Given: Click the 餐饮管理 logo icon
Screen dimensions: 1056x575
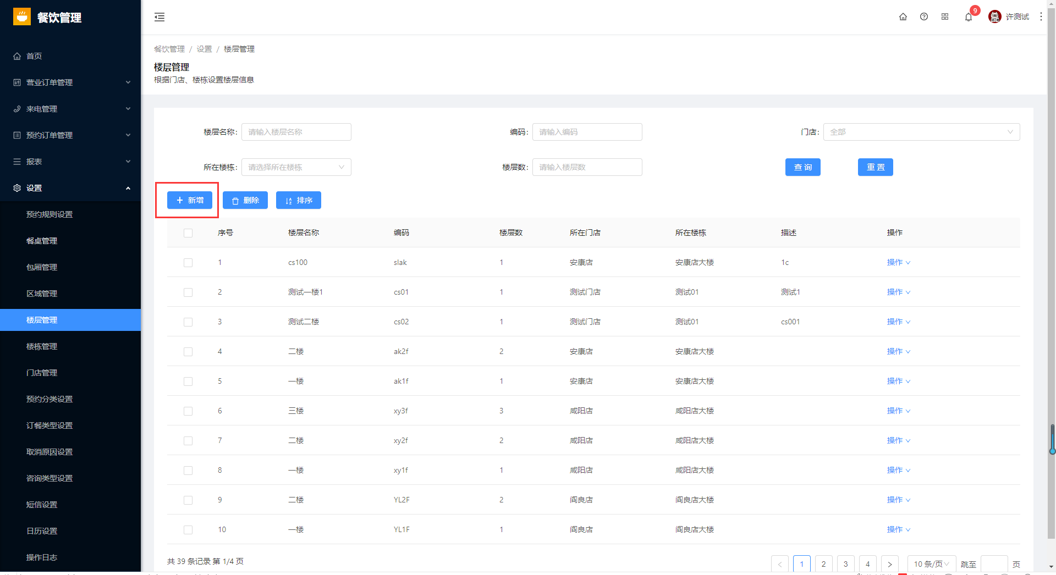Looking at the screenshot, I should (22, 17).
